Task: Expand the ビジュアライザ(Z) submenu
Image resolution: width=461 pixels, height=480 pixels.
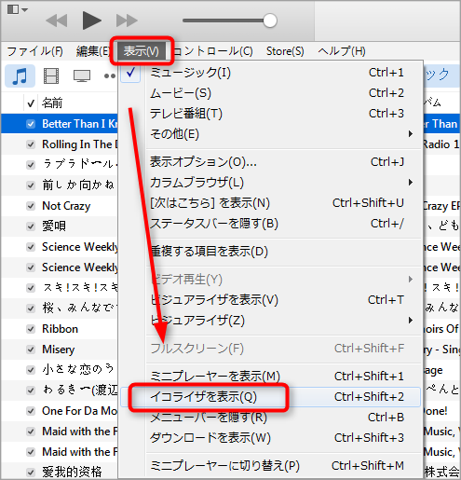Action: [269, 320]
